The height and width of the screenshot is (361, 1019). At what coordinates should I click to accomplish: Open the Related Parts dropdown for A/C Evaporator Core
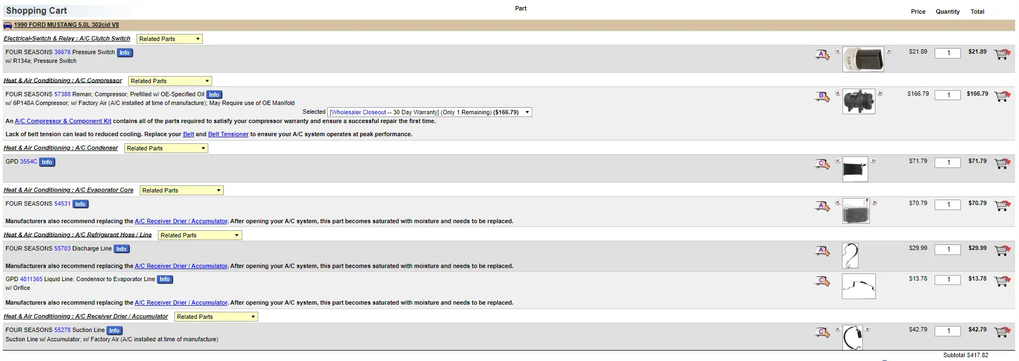pos(181,190)
